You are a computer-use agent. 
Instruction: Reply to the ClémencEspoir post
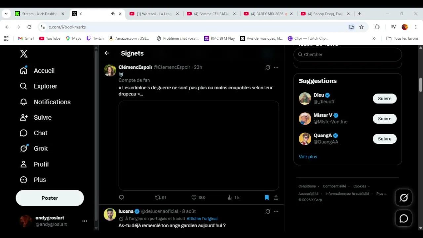point(121,197)
